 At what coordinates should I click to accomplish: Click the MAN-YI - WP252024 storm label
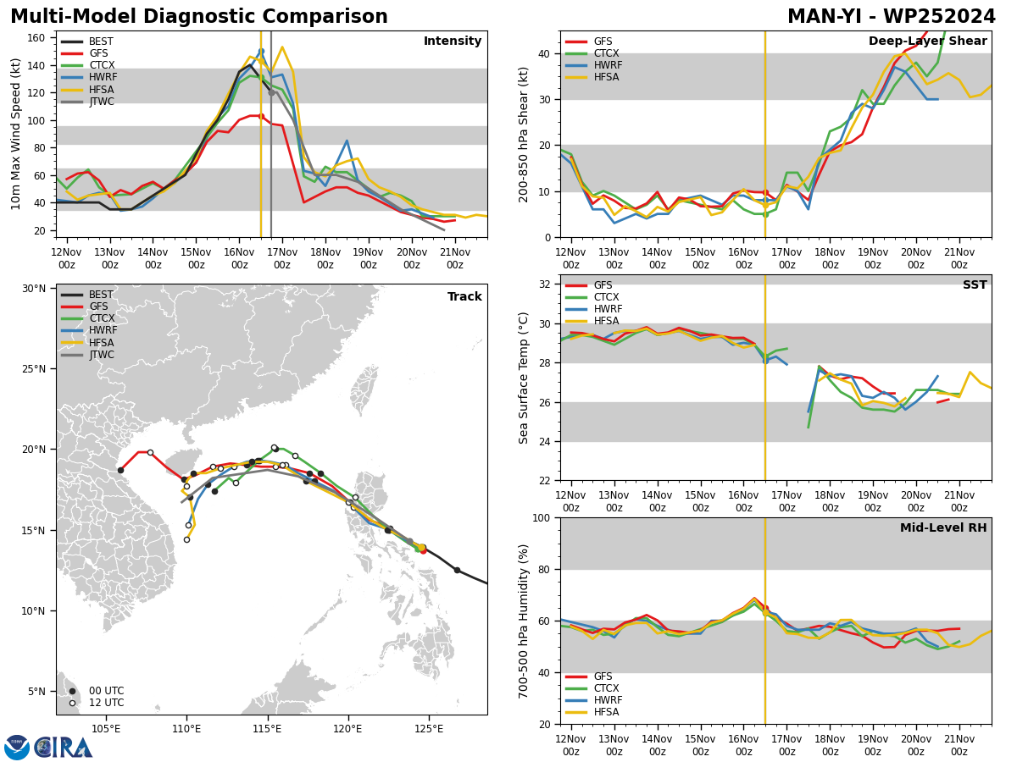click(892, 17)
